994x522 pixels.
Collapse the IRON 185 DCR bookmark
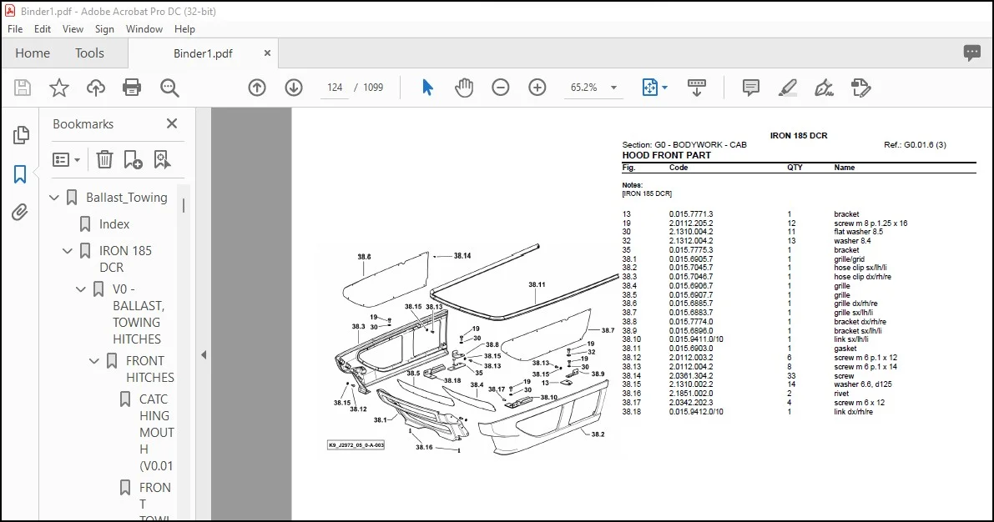[x=68, y=251]
